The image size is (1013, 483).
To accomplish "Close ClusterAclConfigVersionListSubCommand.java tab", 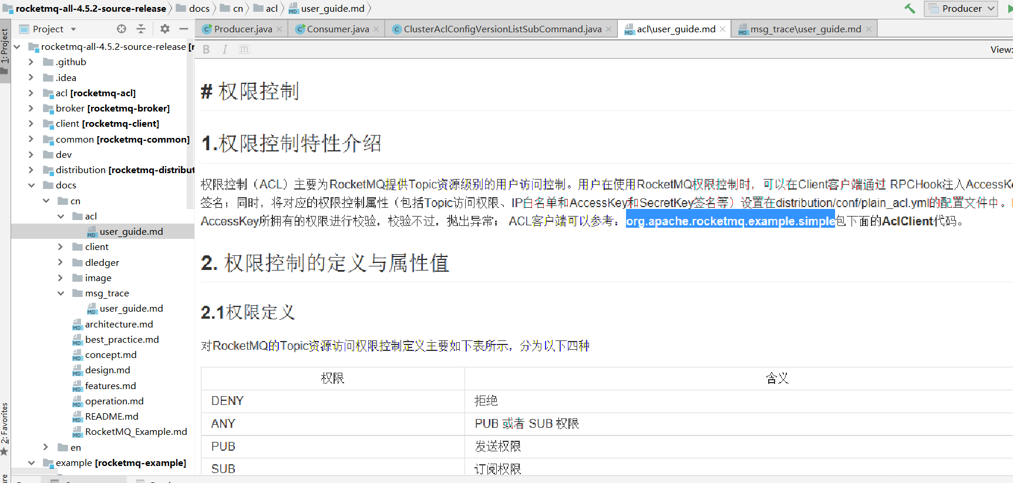I will 608,29.
